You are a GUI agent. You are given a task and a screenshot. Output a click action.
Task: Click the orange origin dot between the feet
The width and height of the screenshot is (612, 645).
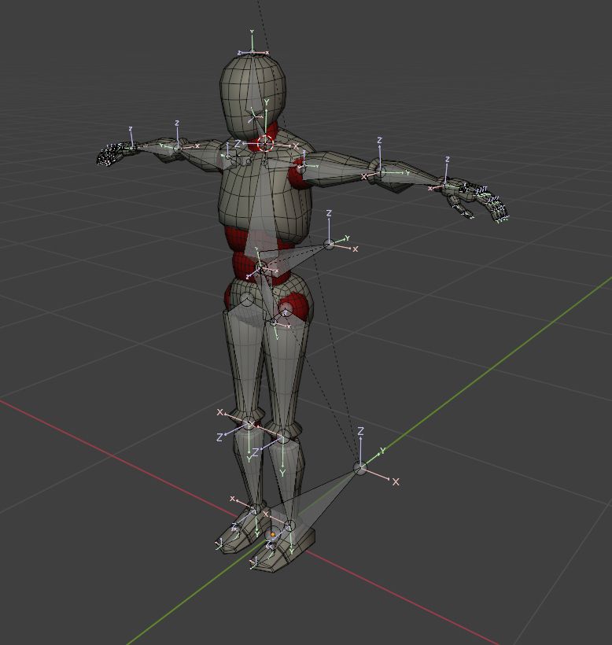pyautogui.click(x=272, y=534)
